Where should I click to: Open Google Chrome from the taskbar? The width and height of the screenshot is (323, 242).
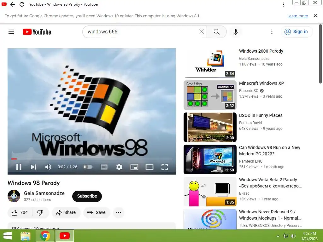(45, 236)
